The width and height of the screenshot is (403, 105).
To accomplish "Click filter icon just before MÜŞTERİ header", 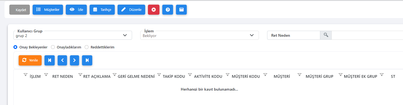I will coord(265,75).
